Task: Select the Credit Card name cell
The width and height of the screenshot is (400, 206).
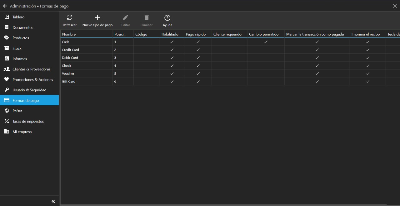Action: tap(87, 50)
